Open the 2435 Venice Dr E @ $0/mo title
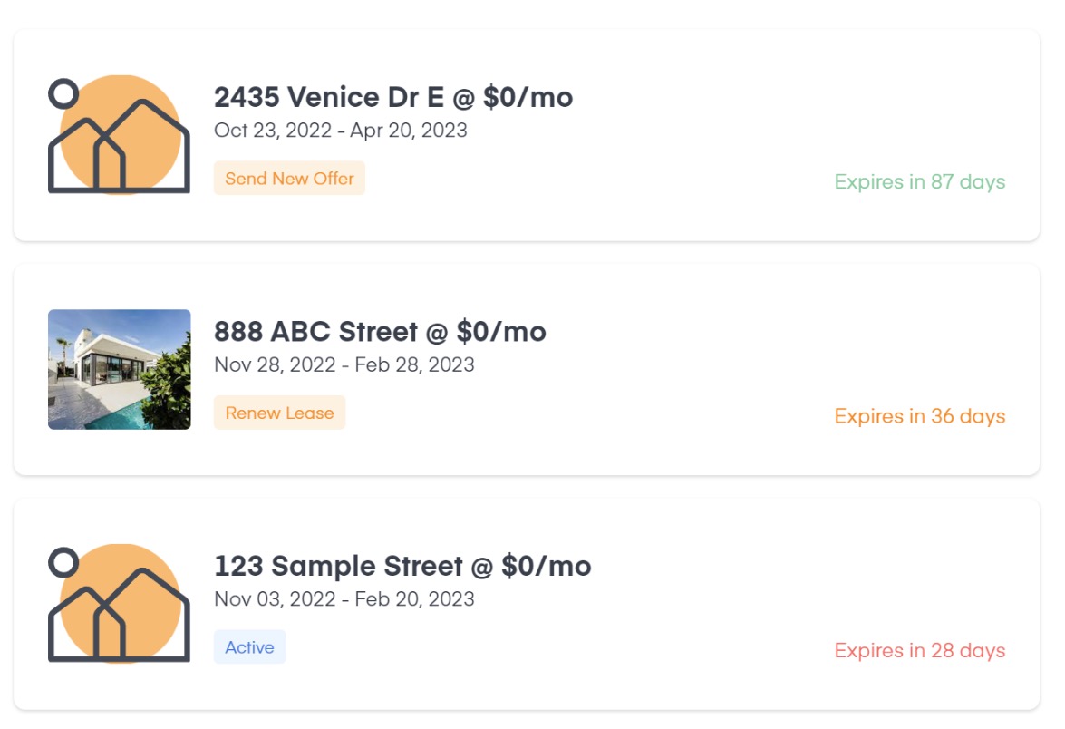Image resolution: width=1065 pixels, height=729 pixels. click(x=393, y=97)
